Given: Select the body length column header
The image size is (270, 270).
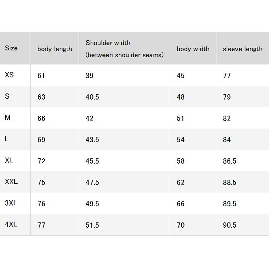Looking at the screenshot, I should [55, 49].
